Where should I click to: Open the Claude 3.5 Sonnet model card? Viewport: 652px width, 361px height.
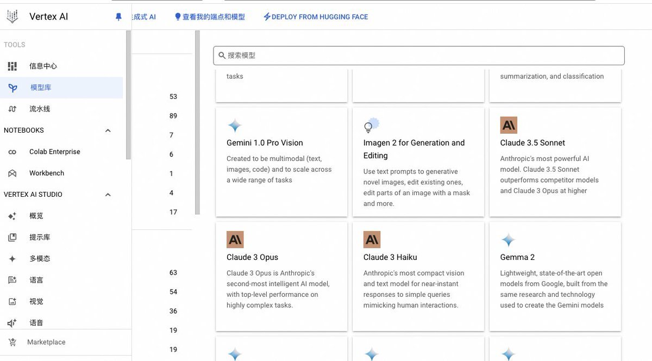(555, 162)
